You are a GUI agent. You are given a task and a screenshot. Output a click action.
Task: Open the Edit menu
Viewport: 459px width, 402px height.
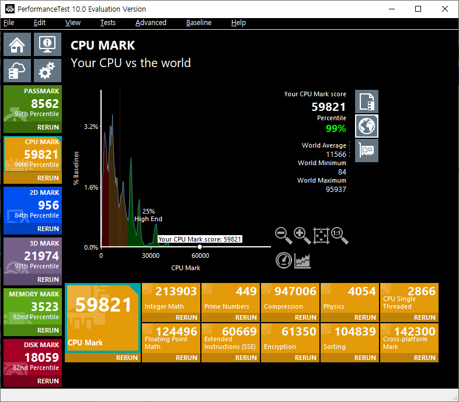tap(40, 23)
